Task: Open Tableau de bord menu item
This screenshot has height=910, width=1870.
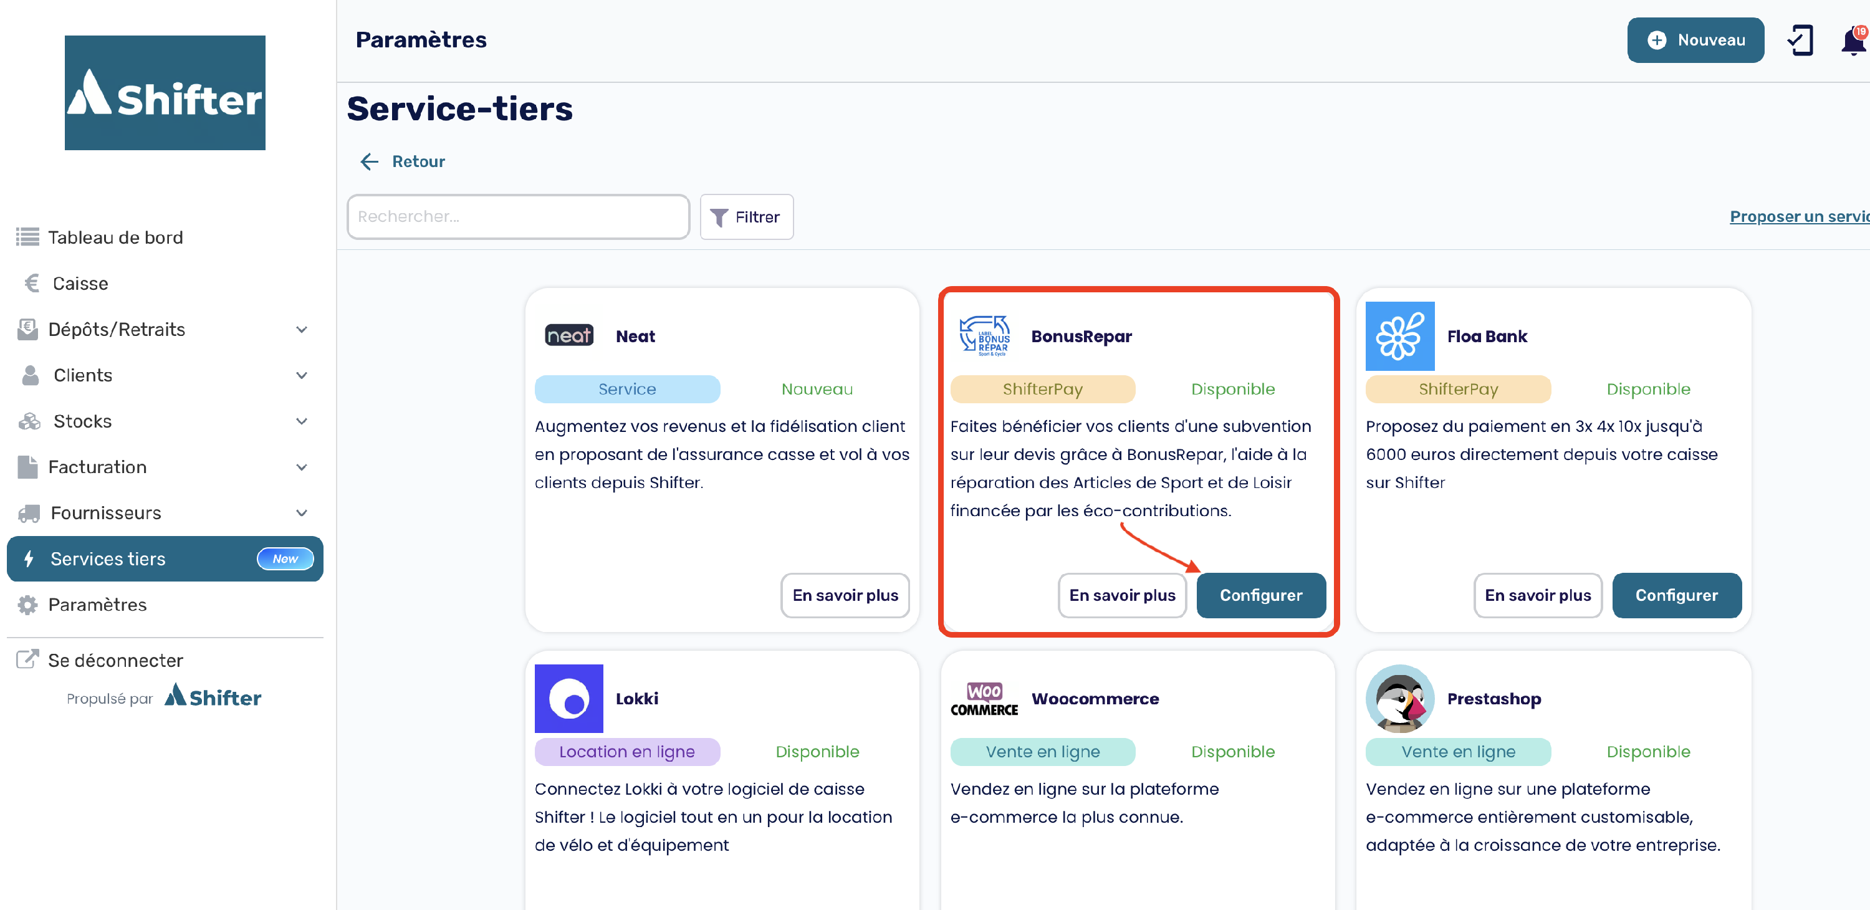Action: [165, 237]
